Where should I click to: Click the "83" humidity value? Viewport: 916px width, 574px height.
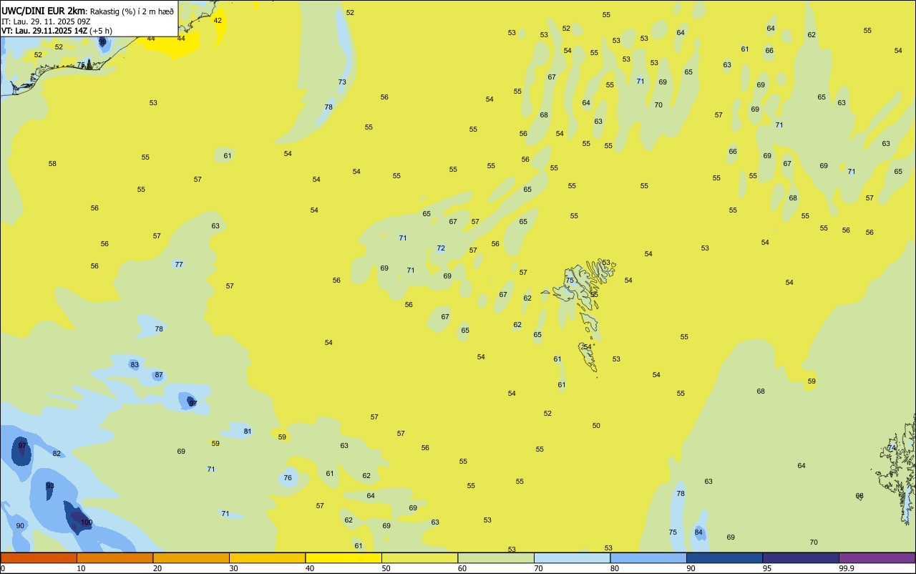coord(135,365)
